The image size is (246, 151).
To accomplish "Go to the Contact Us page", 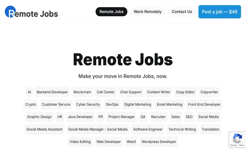I will pyautogui.click(x=182, y=12).
